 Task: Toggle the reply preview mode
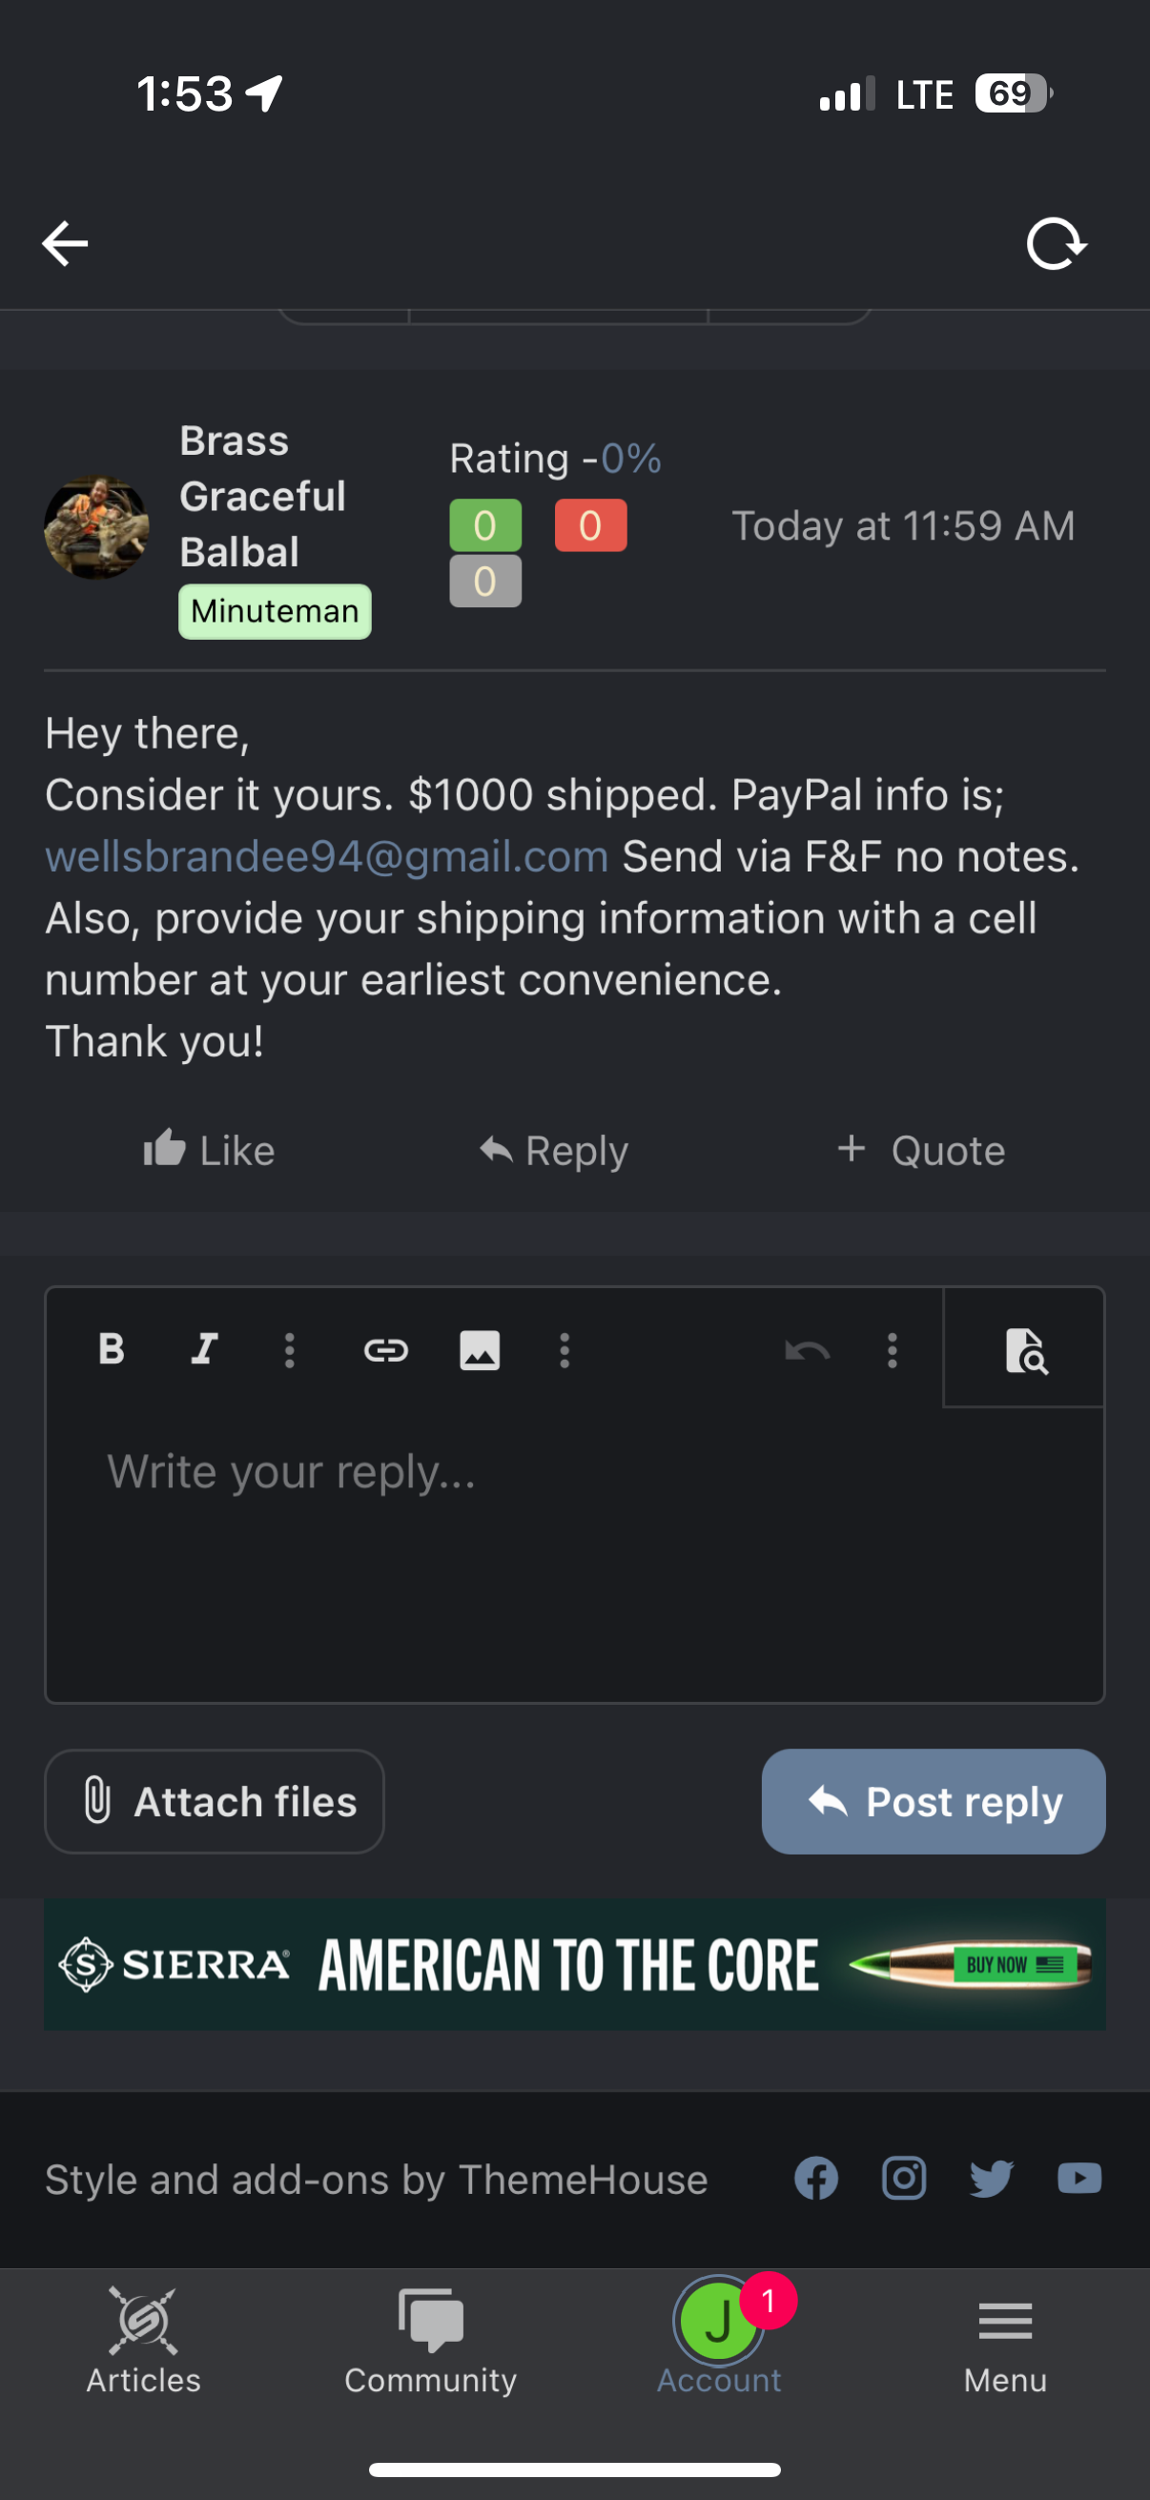(x=1026, y=1350)
